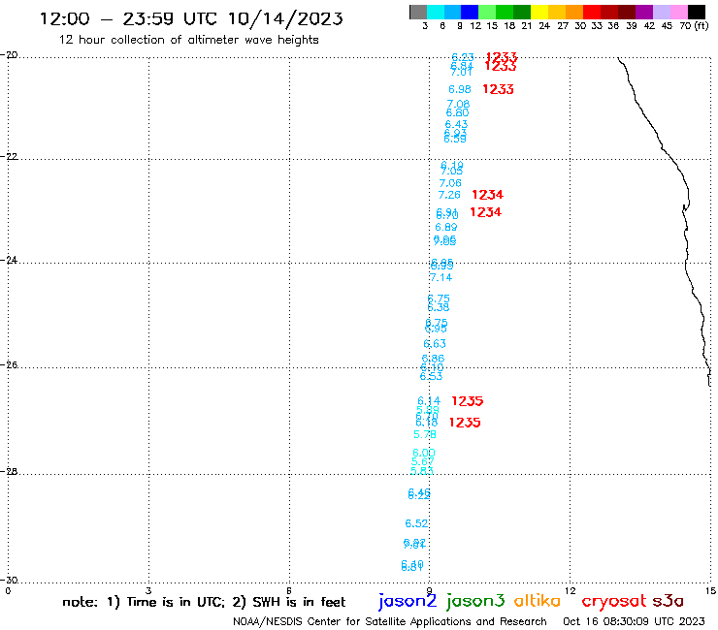Click the -26 latitude axis label
718x630 pixels.
click(9, 364)
